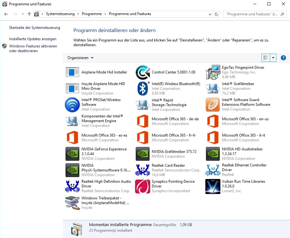Select the Office 365 de-de icon
Screen dimensions: 290x238
click(143, 121)
